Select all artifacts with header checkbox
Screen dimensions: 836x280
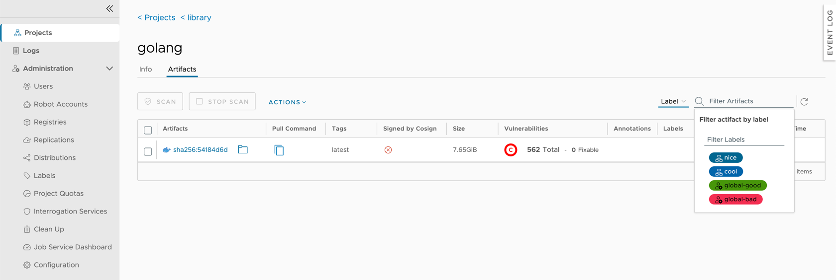click(148, 130)
